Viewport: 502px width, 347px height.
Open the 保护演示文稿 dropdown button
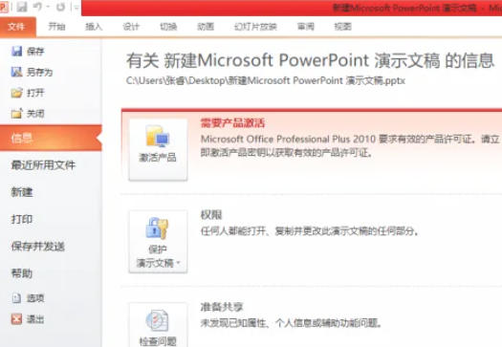(x=158, y=241)
